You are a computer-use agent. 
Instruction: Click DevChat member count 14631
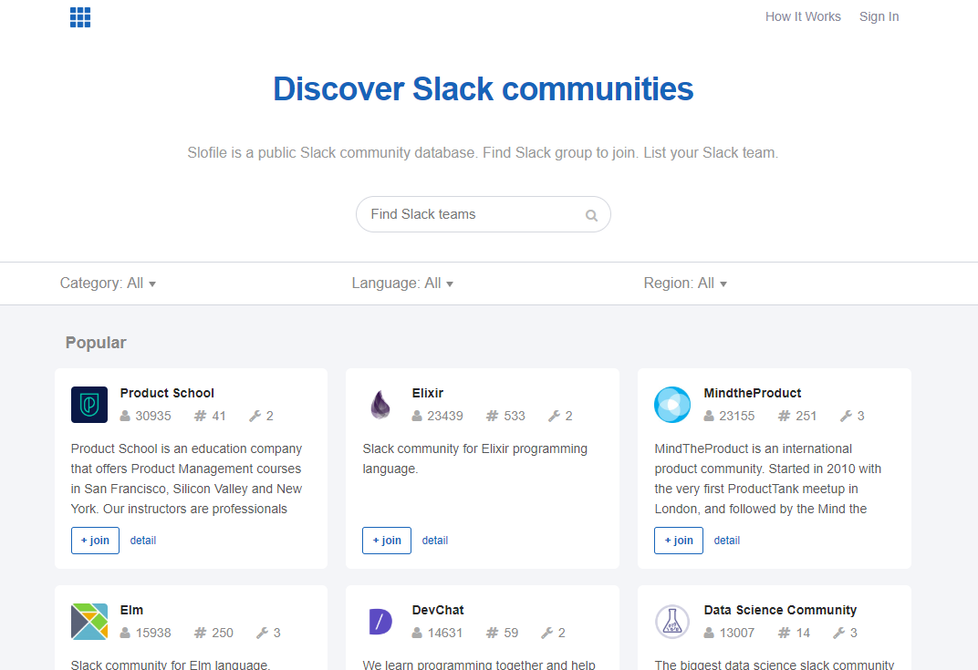445,633
